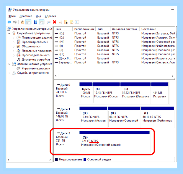Click the Не распределена legend swatch
The image size is (183, 174).
tap(56, 159)
